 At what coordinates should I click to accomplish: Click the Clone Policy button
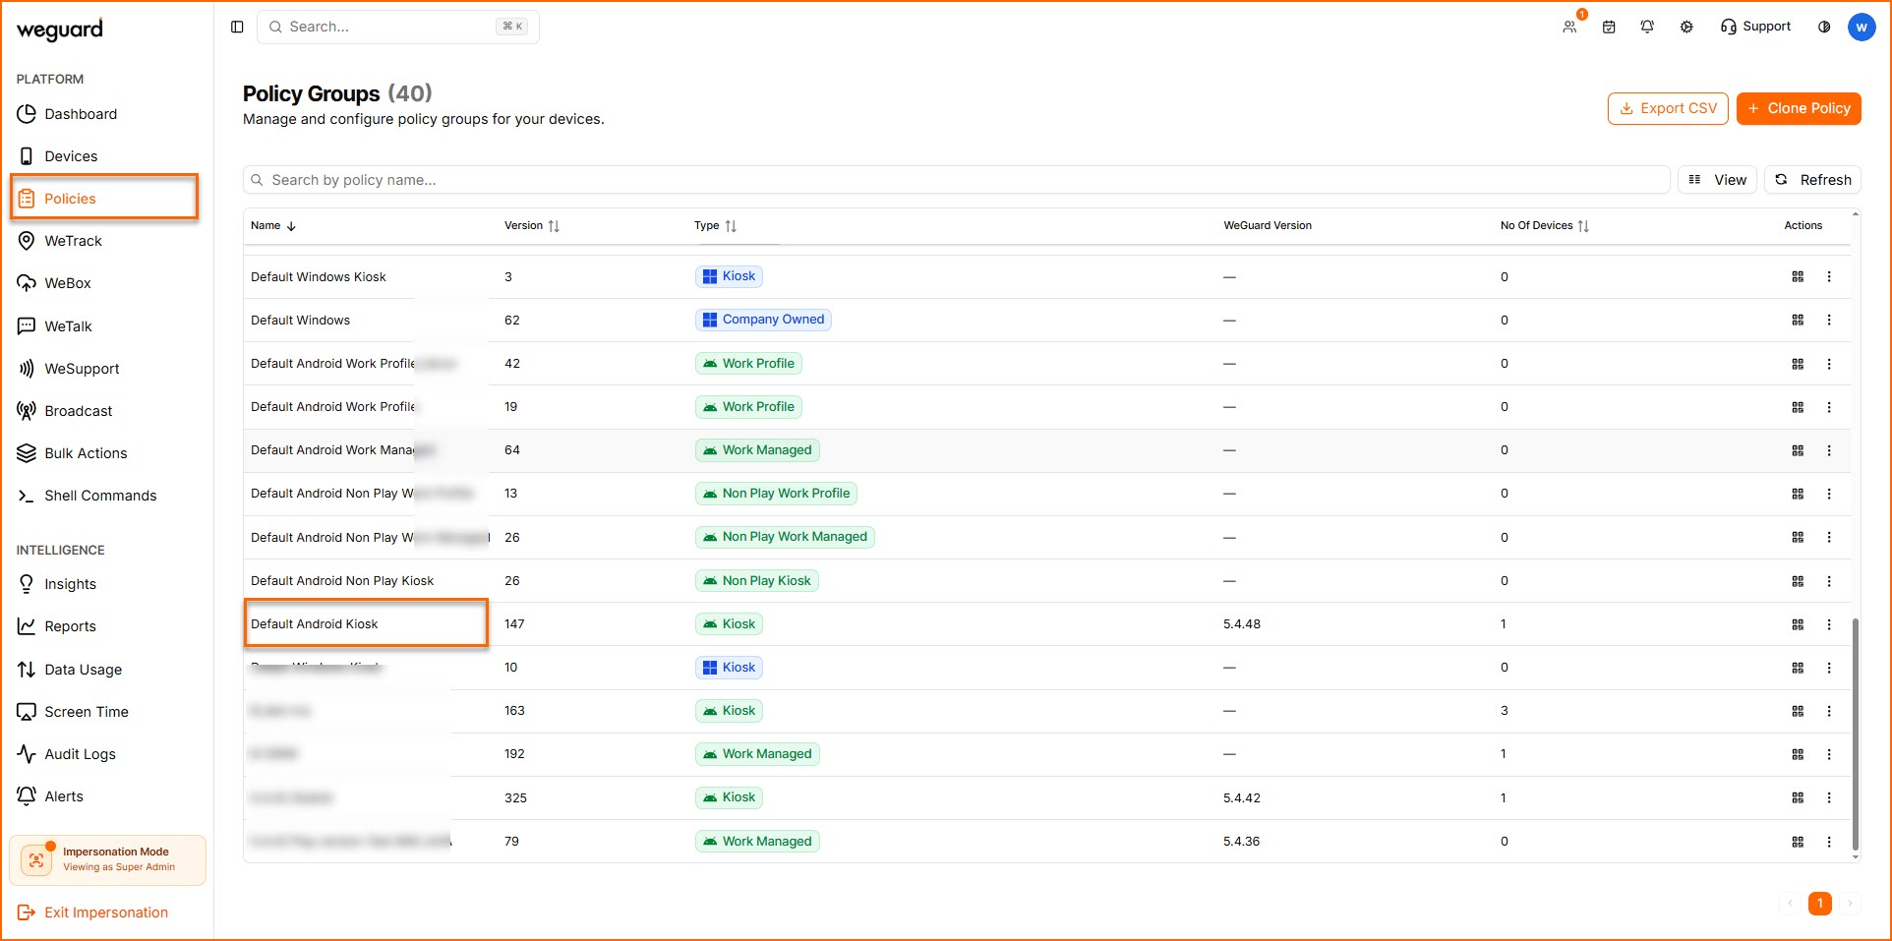[x=1799, y=108]
